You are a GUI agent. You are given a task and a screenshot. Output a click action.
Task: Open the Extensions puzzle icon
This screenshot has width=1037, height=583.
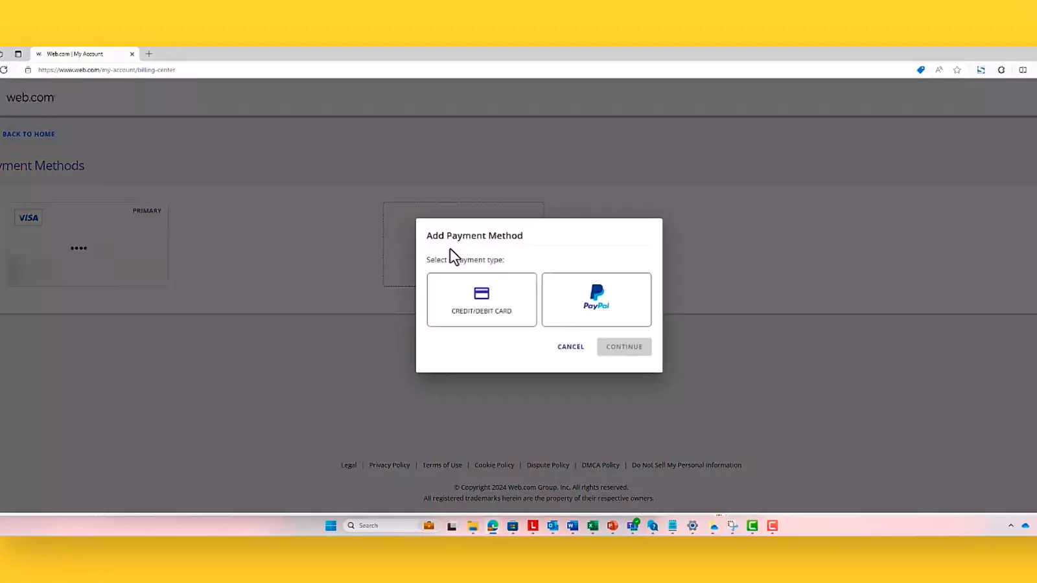pos(1001,70)
